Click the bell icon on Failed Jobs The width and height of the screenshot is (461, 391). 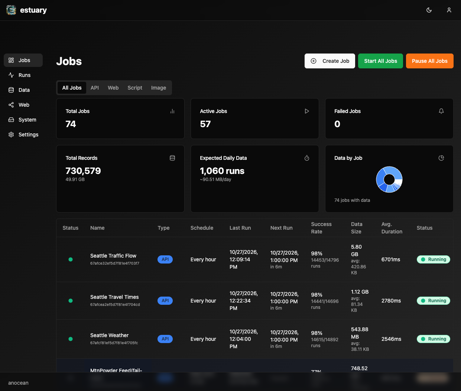pyautogui.click(x=441, y=111)
